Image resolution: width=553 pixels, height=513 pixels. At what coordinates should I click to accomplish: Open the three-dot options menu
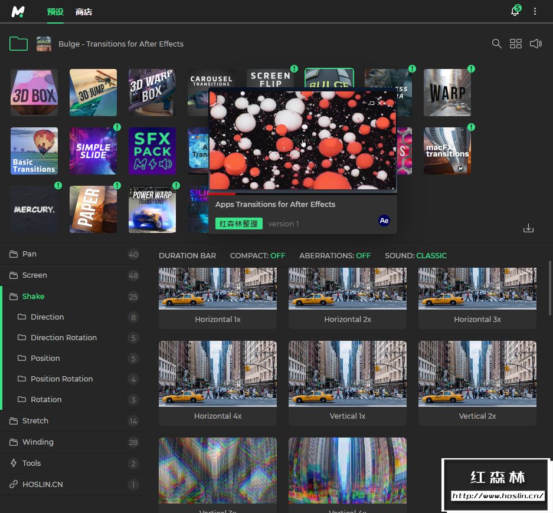535,12
